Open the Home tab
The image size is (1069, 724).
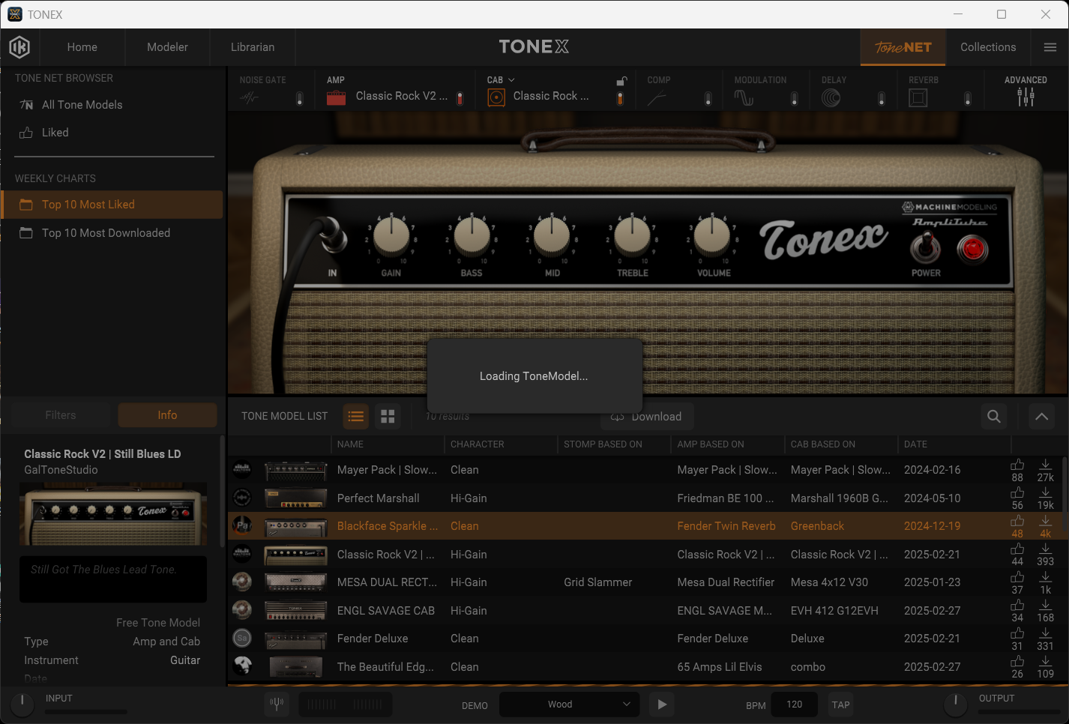pos(82,47)
